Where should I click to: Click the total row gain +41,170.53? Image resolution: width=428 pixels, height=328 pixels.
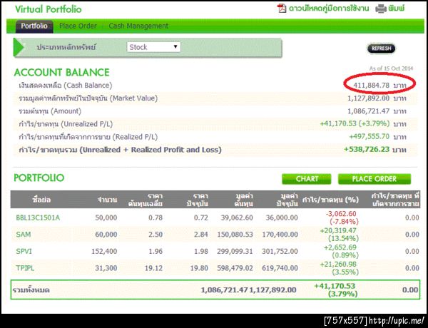pos(335,286)
